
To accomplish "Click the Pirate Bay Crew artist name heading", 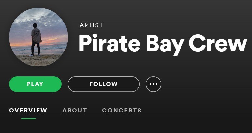I will pos(163,43).
